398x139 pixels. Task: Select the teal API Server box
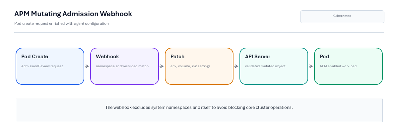coord(274,66)
